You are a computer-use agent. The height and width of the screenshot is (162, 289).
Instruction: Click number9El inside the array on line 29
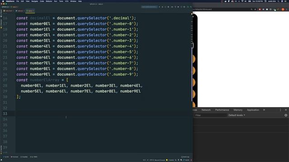tap(131, 91)
